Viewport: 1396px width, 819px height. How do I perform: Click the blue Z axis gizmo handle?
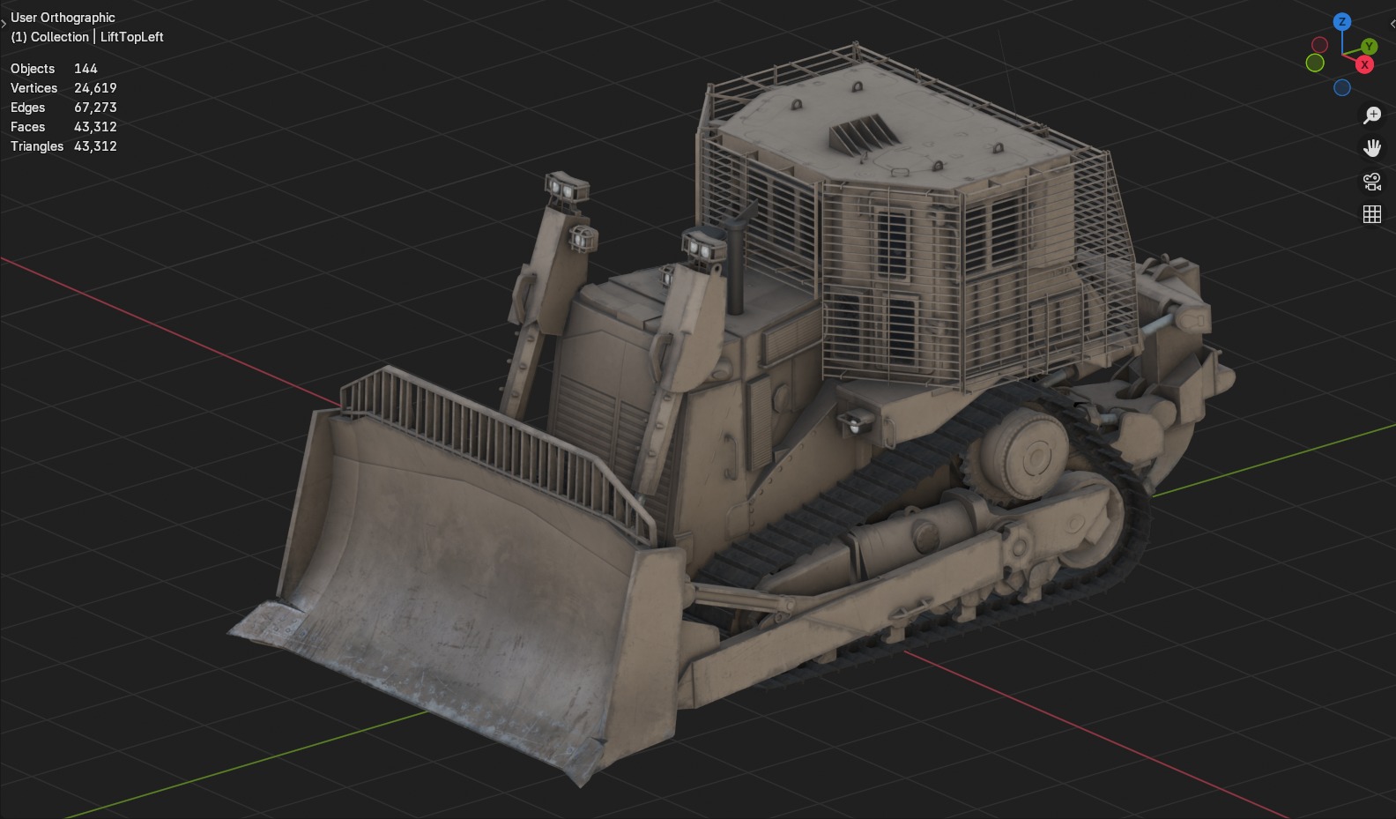pos(1341,22)
